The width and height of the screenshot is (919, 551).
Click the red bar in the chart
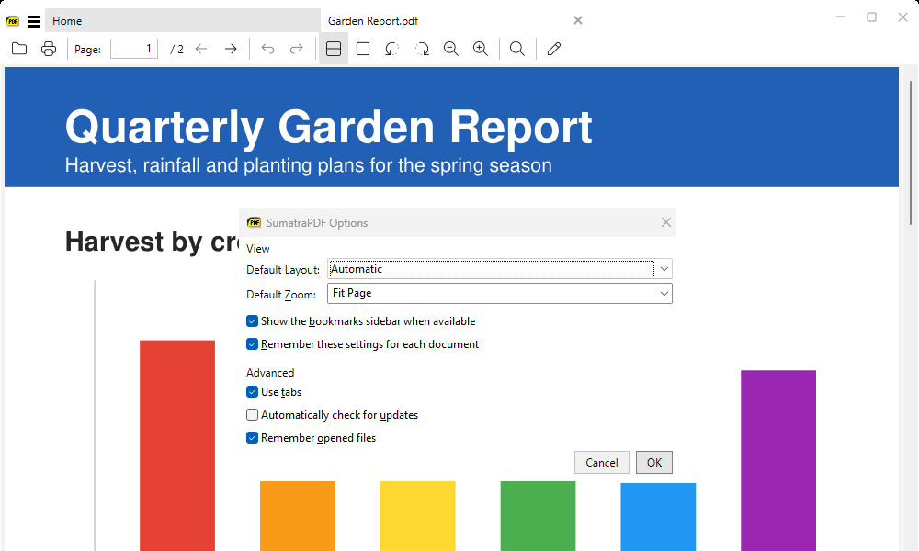(177, 445)
